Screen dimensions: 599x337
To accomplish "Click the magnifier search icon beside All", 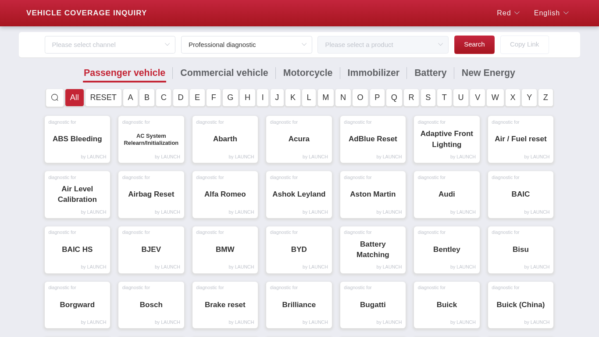I will tap(55, 97).
